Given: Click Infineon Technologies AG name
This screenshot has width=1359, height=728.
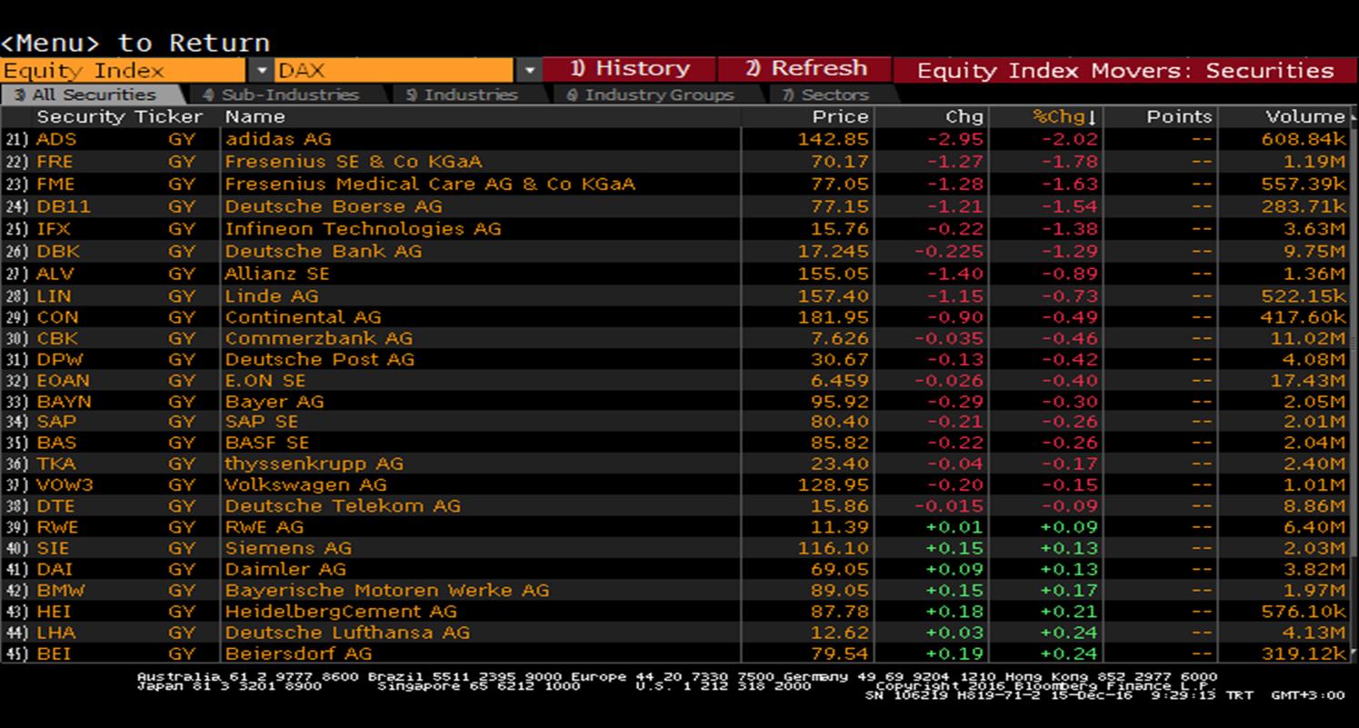Looking at the screenshot, I should [363, 229].
